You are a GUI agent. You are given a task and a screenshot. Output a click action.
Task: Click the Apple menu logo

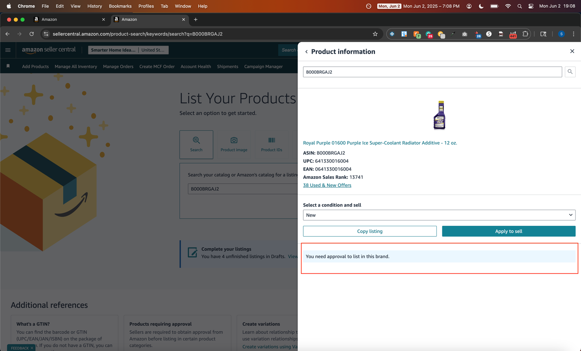tap(9, 6)
